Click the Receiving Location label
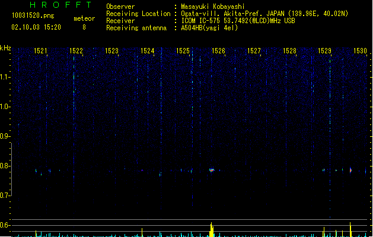The height and width of the screenshot is (237, 373). pyautogui.click(x=138, y=14)
